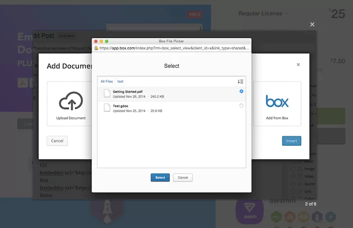Viewport: 353px width, 228px height.
Task: Go to the All Files breadcrumb
Action: click(106, 81)
